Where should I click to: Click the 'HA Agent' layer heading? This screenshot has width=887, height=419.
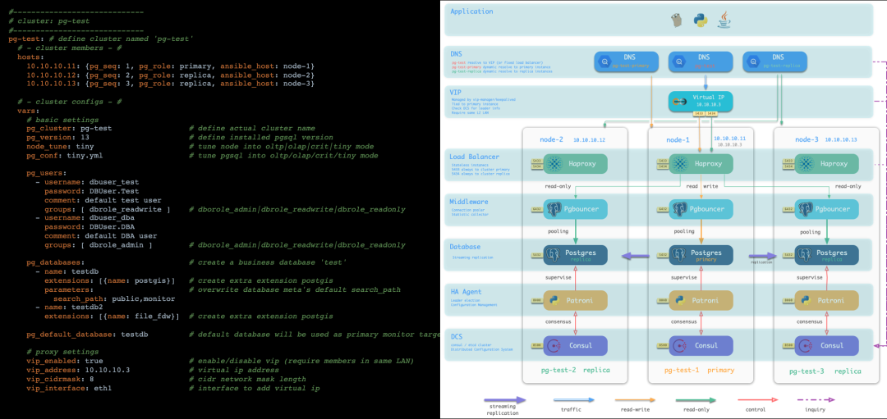466,292
